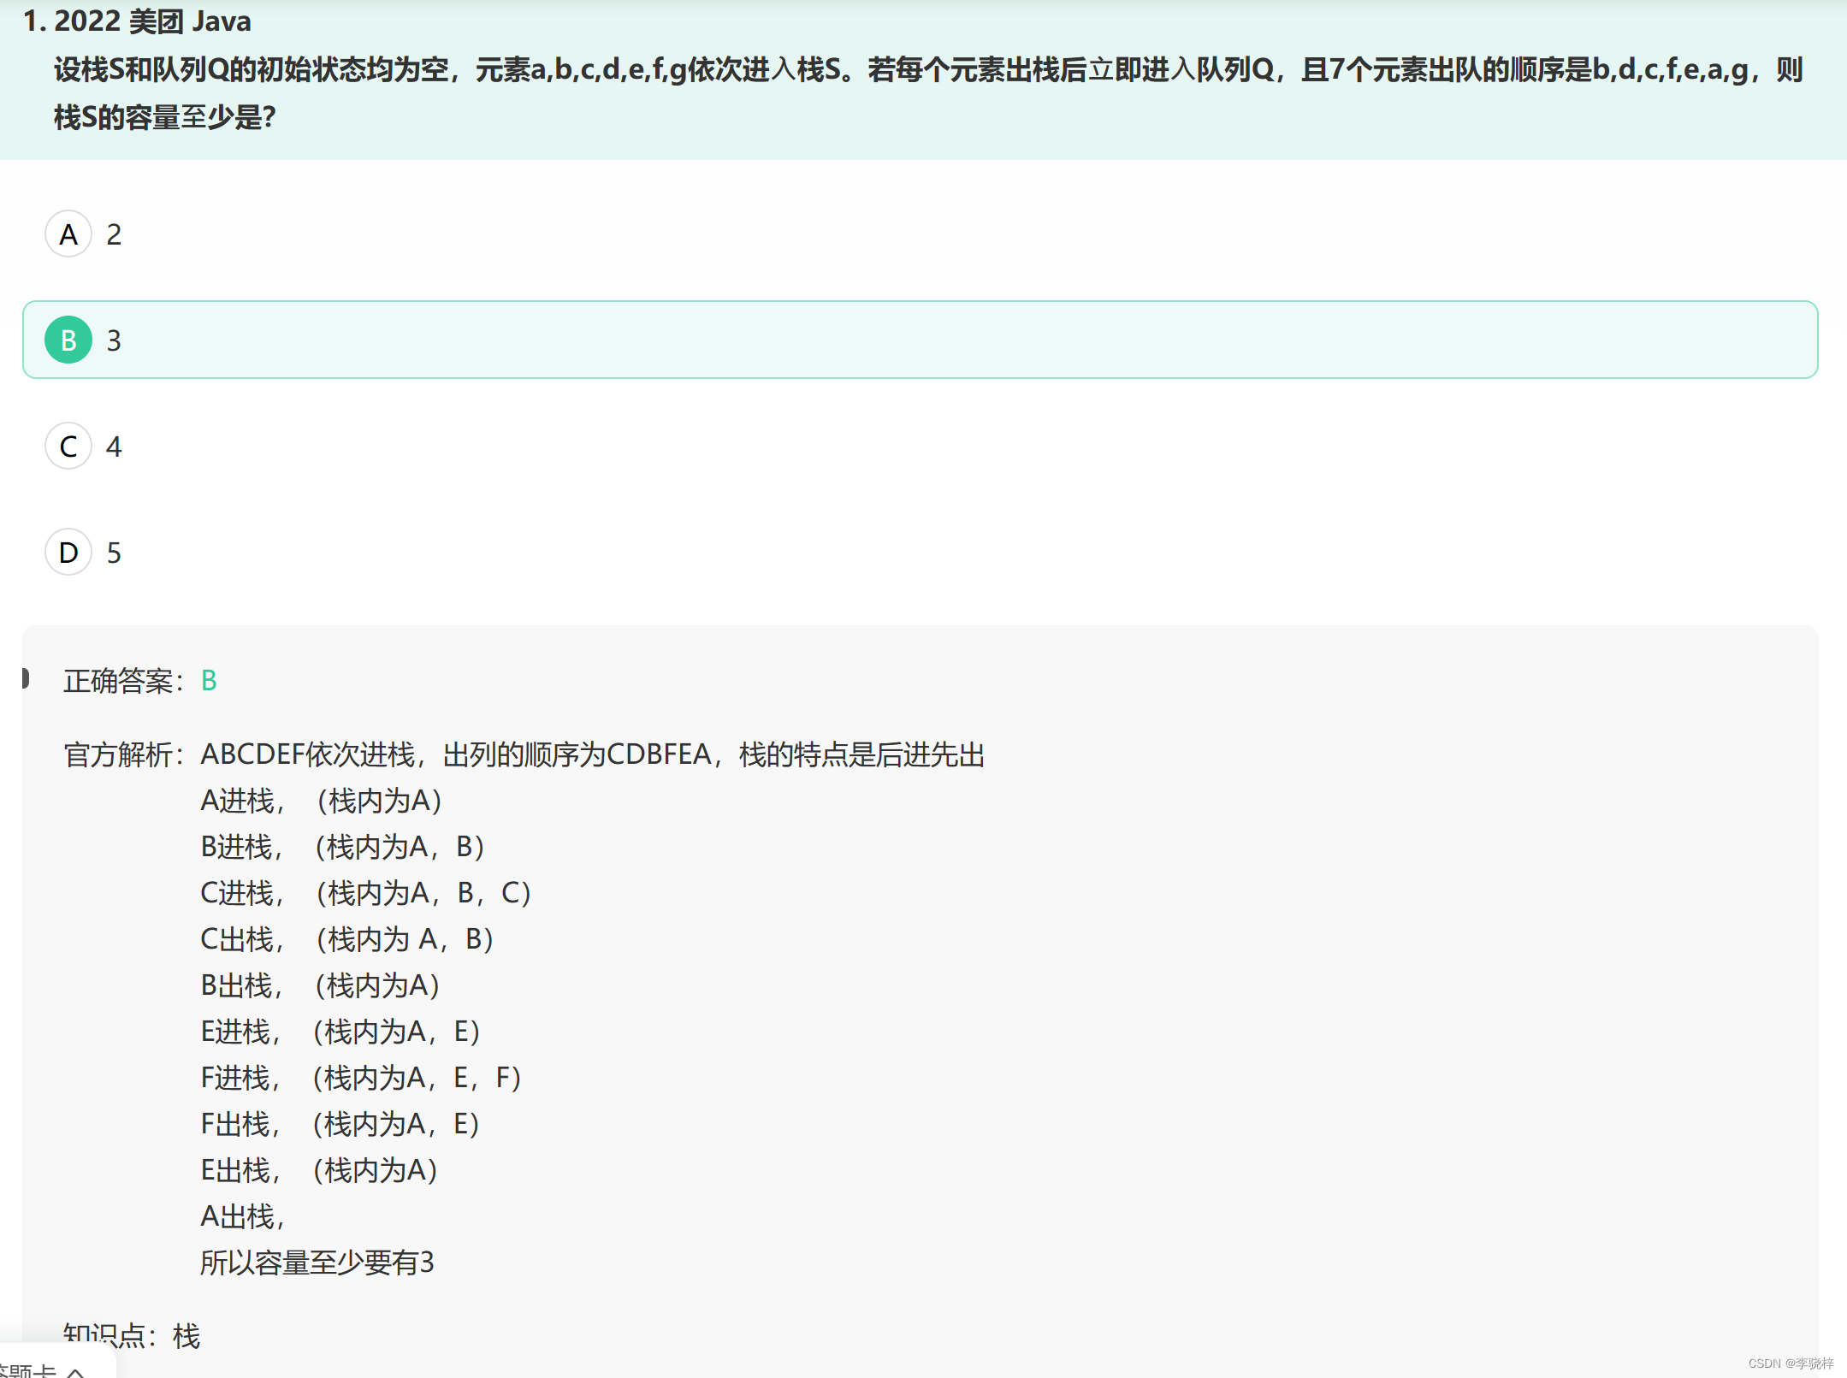Click the highlighted answer row with 3
1847x1378 pixels.
[x=920, y=340]
